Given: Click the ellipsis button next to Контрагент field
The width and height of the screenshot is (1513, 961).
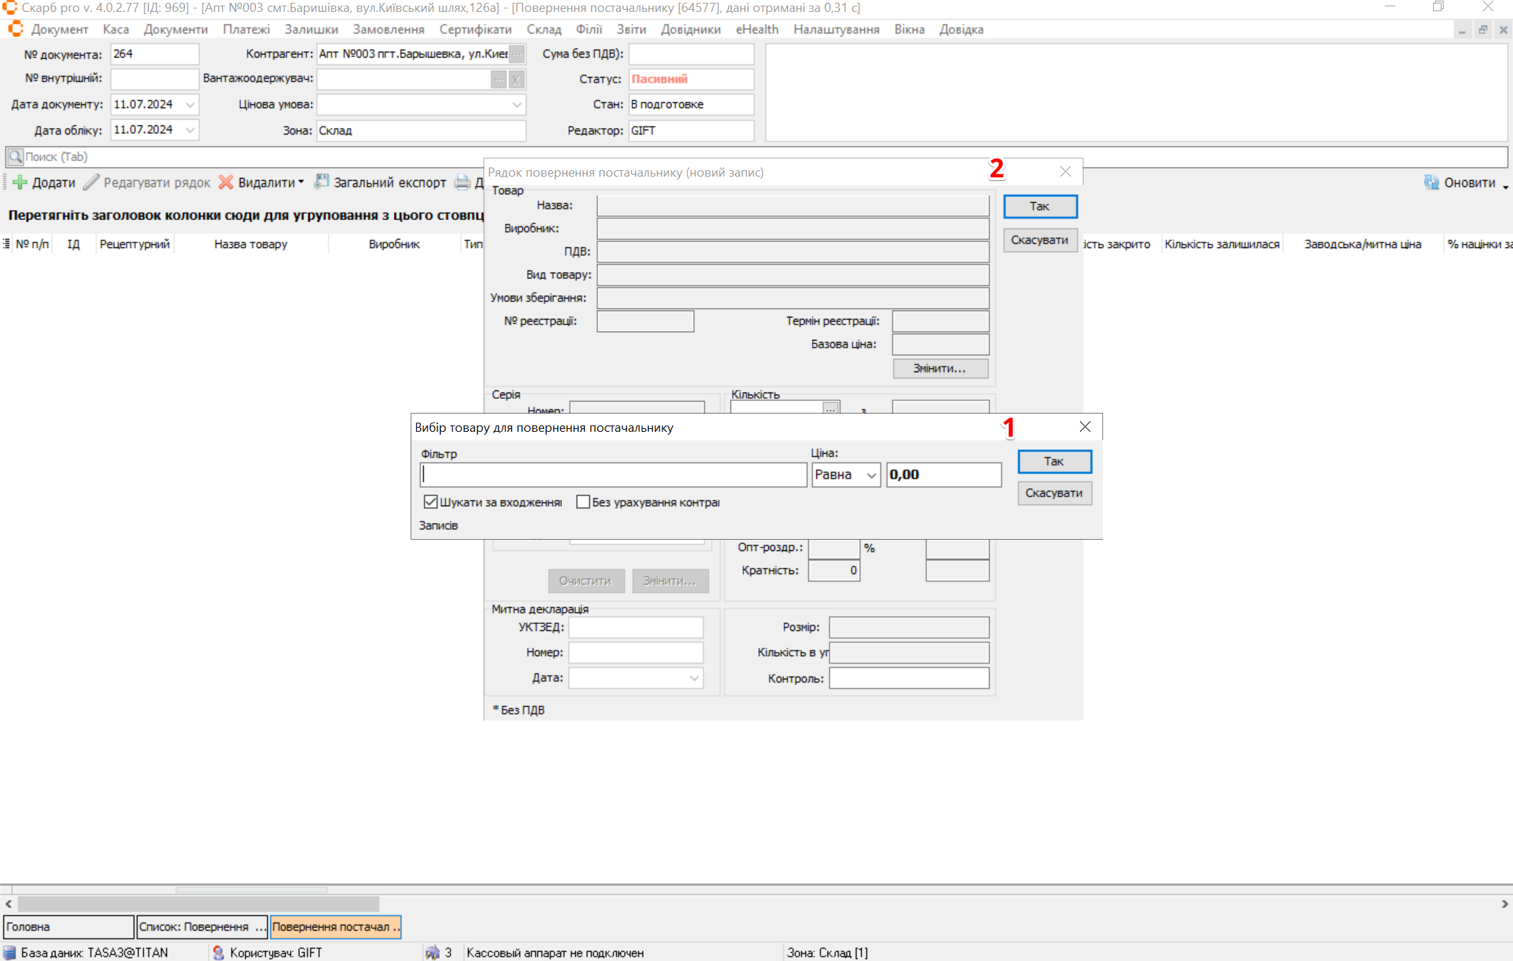Looking at the screenshot, I should [516, 54].
